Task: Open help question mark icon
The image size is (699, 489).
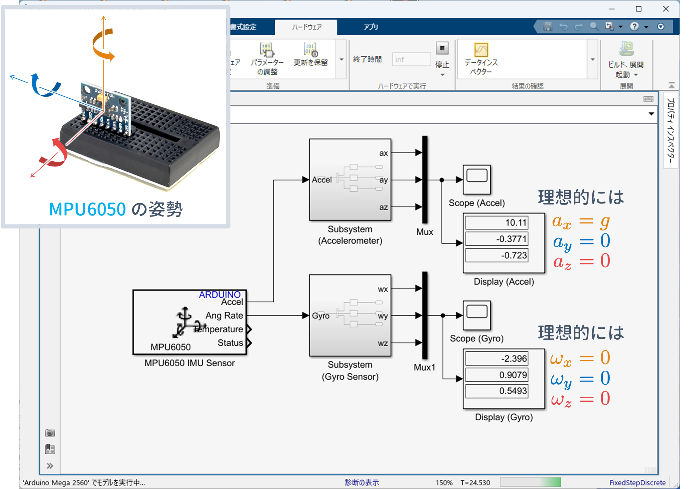Action: pos(634,27)
